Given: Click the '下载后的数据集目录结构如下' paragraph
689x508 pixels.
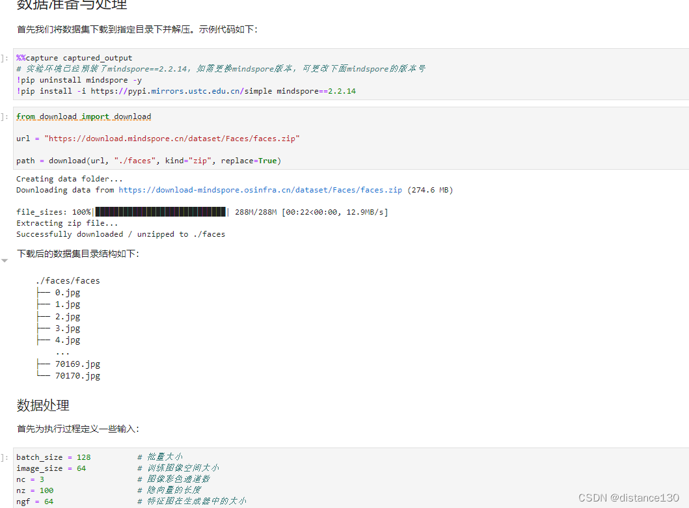Looking at the screenshot, I should point(78,254).
